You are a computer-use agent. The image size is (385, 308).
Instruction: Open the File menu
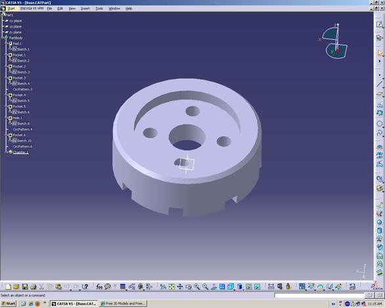coord(49,9)
